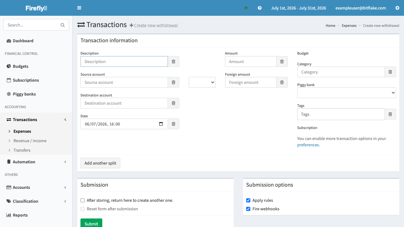
Task: Clear the Description field with trash icon
Action: tap(173, 61)
